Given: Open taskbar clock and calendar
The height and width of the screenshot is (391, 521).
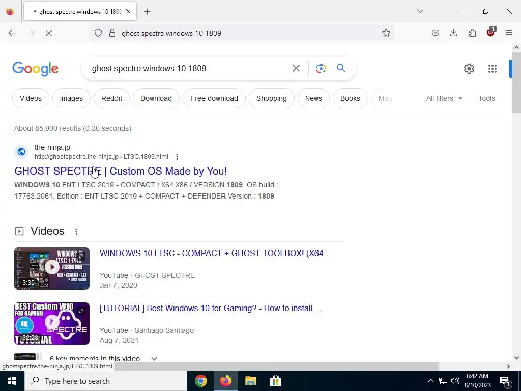Looking at the screenshot, I should 477,381.
